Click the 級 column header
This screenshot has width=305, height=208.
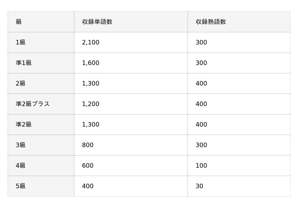(x=19, y=22)
